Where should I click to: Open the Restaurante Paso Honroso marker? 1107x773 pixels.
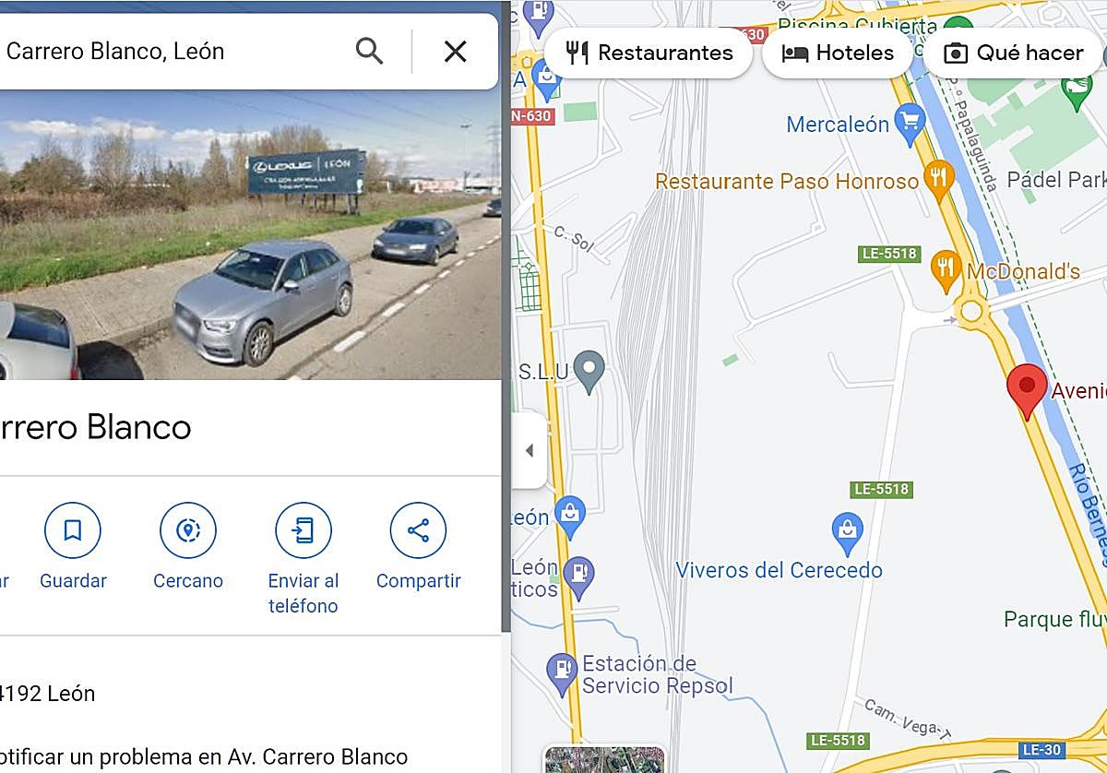pos(939,181)
